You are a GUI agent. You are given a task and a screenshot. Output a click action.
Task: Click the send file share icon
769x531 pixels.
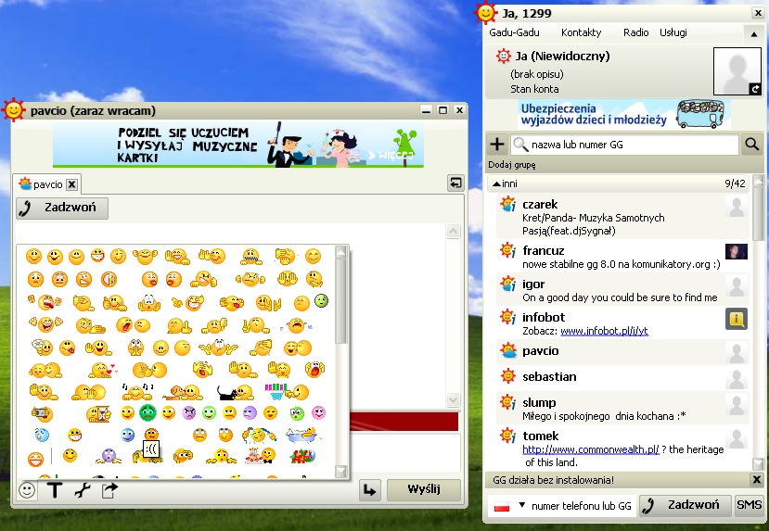[x=109, y=490]
